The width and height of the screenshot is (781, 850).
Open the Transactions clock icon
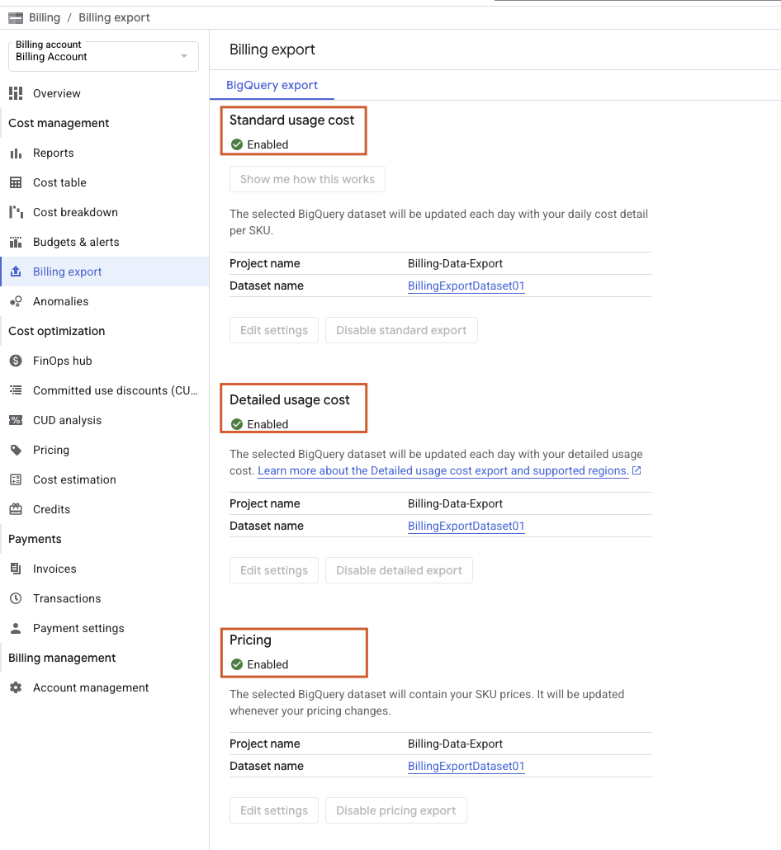pos(16,598)
